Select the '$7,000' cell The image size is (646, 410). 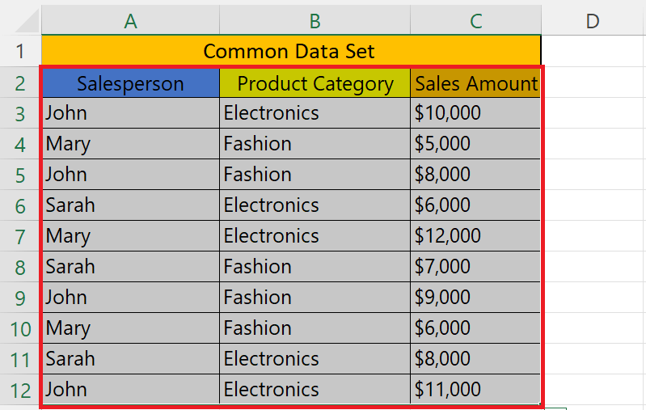click(475, 267)
